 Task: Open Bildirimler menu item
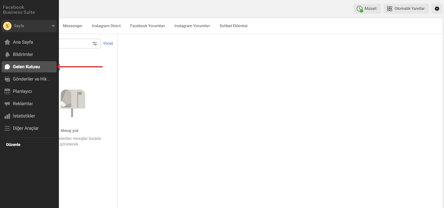29,55
